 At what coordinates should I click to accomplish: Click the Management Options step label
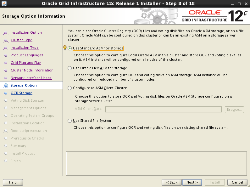pyautogui.click(x=29, y=108)
